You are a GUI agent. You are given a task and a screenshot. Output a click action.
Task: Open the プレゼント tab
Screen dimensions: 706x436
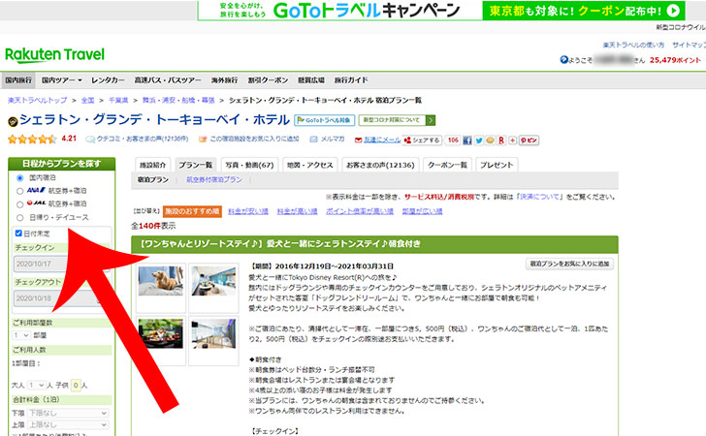(x=497, y=165)
